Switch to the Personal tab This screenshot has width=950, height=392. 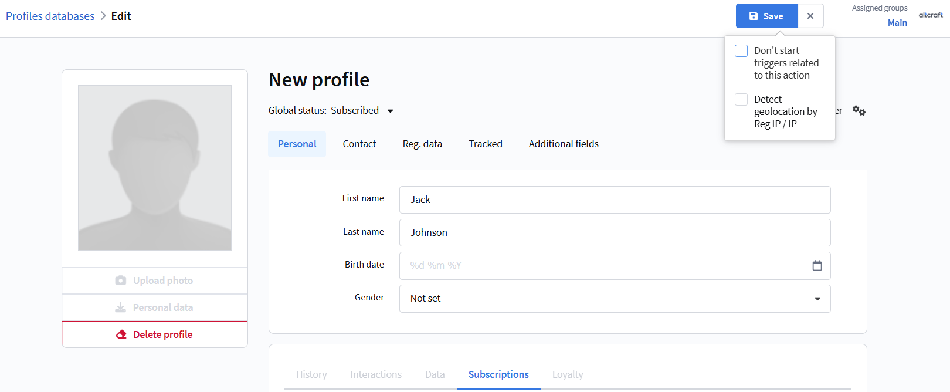point(297,144)
